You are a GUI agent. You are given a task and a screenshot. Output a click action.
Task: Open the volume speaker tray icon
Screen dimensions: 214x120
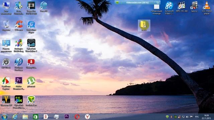click(x=187, y=117)
